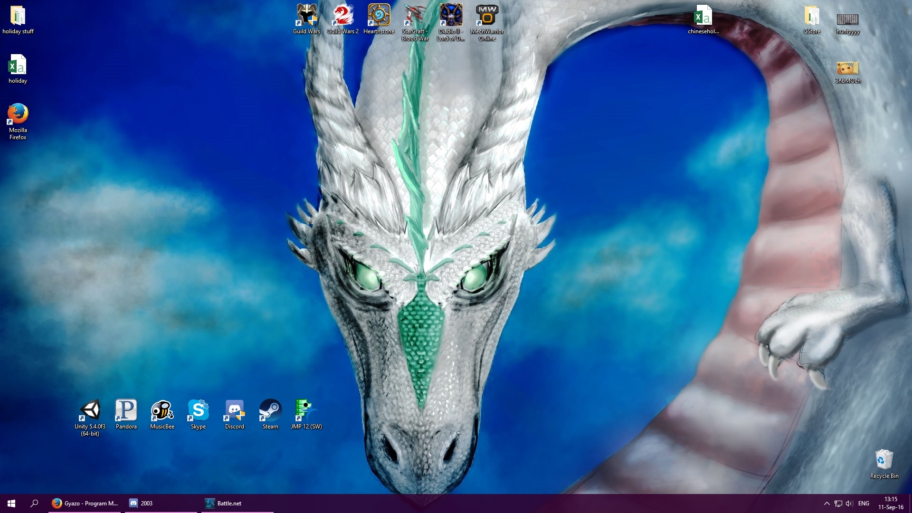This screenshot has width=912, height=513.
Task: Select the Steam desktop shortcut
Action: point(271,410)
